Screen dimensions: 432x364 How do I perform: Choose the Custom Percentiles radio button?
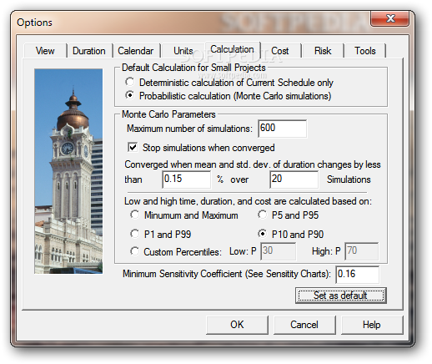click(176, 251)
